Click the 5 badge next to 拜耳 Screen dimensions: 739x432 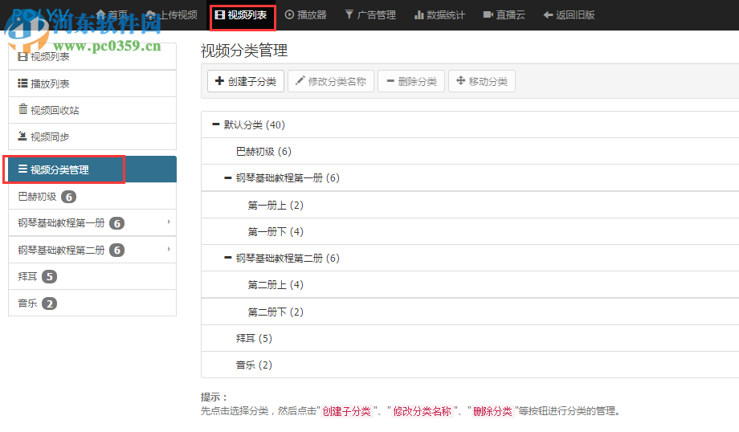(x=50, y=276)
